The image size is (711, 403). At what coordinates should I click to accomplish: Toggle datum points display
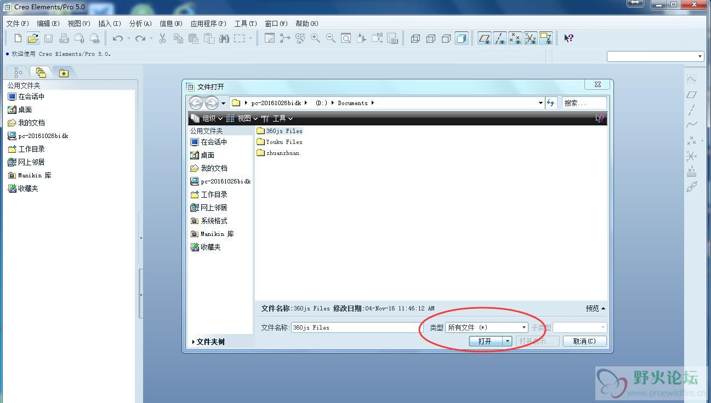[x=515, y=38]
